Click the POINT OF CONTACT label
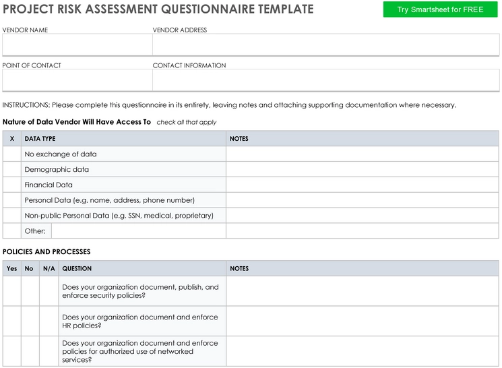 [x=32, y=65]
